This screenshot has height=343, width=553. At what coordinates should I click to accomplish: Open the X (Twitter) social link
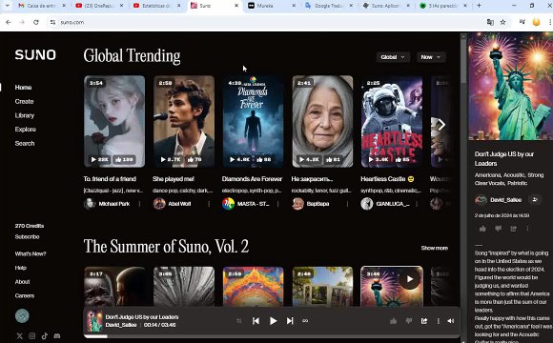[x=20, y=336]
